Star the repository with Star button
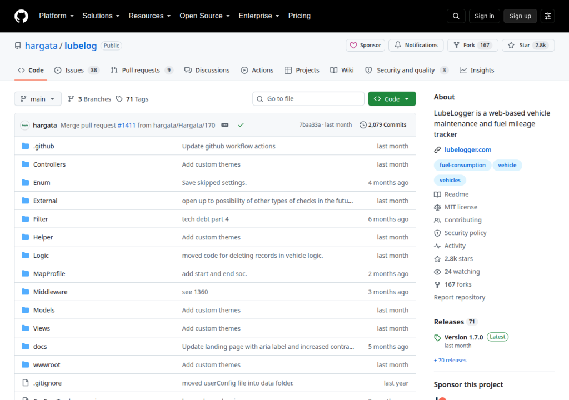Image resolution: width=569 pixels, height=400 pixels. 528,46
